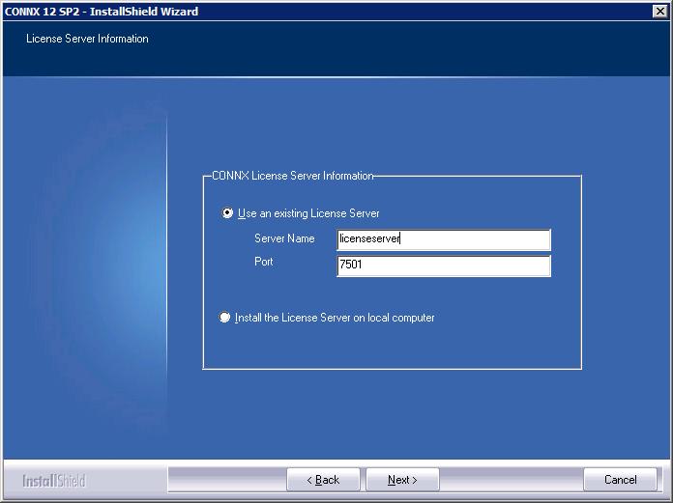
Task: Click the Port label text
Action: pos(264,262)
